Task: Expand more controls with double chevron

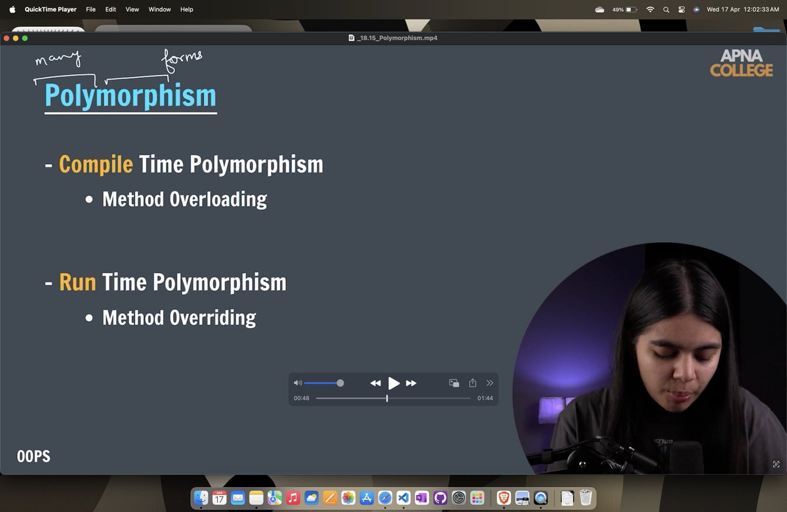Action: click(489, 383)
